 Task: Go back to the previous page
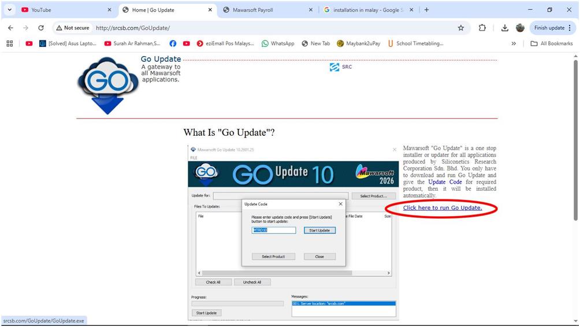click(x=10, y=28)
